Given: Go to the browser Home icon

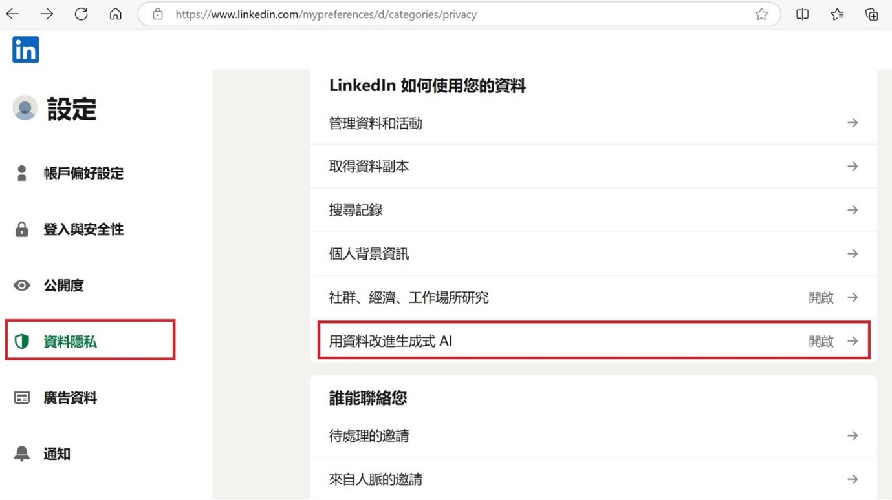Looking at the screenshot, I should point(115,14).
